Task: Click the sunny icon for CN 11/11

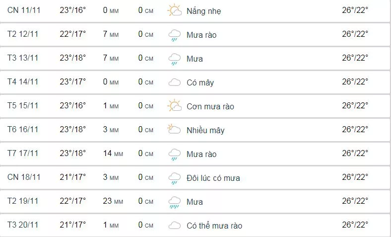Action: (x=174, y=10)
